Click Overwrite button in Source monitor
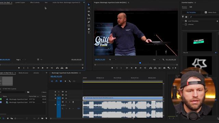 click(62, 68)
